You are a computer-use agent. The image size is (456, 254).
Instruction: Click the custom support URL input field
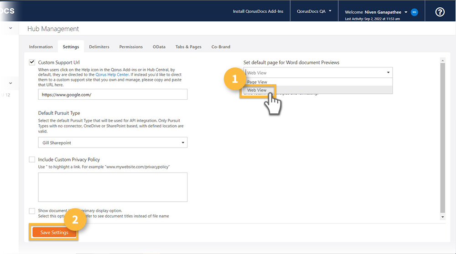point(112,95)
